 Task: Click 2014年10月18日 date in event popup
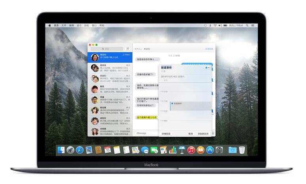click(x=173, y=77)
